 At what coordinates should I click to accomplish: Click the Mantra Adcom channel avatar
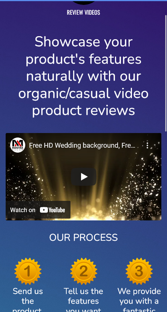[x=17, y=145]
